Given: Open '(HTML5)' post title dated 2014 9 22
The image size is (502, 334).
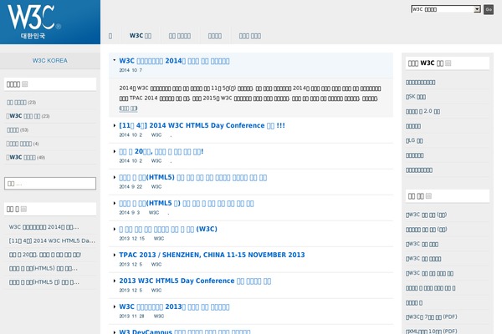Looking at the screenshot, I should (x=192, y=177).
